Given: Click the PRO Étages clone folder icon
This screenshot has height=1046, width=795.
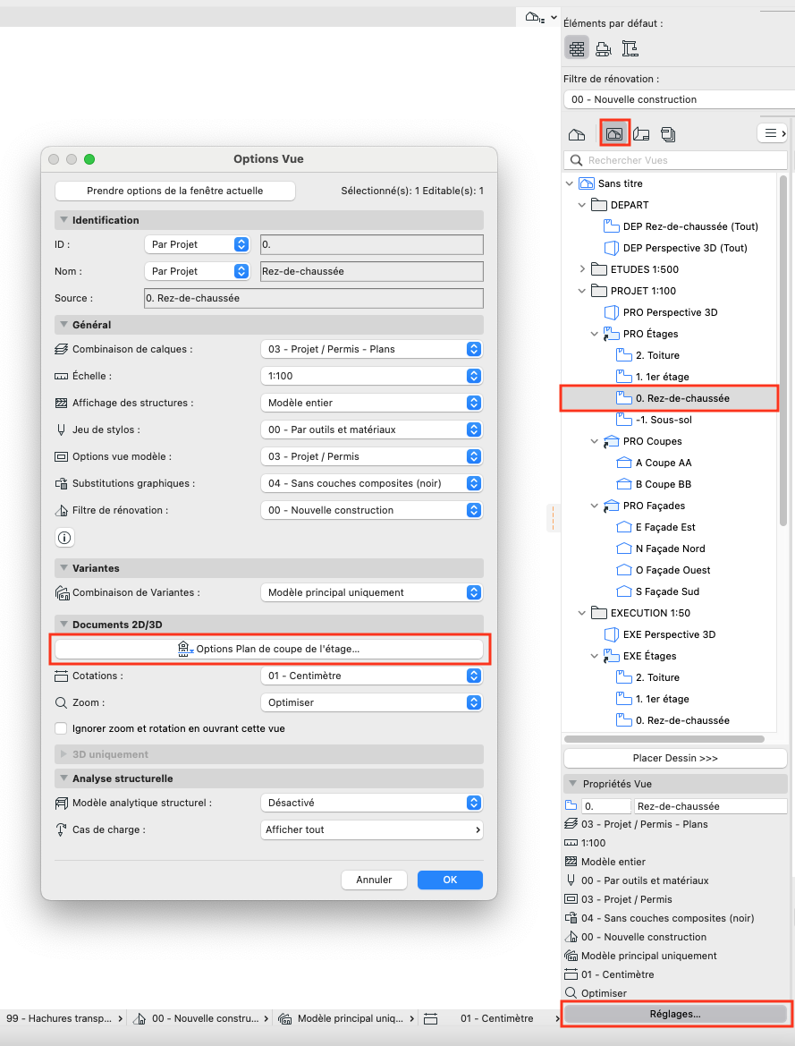Looking at the screenshot, I should click(611, 334).
